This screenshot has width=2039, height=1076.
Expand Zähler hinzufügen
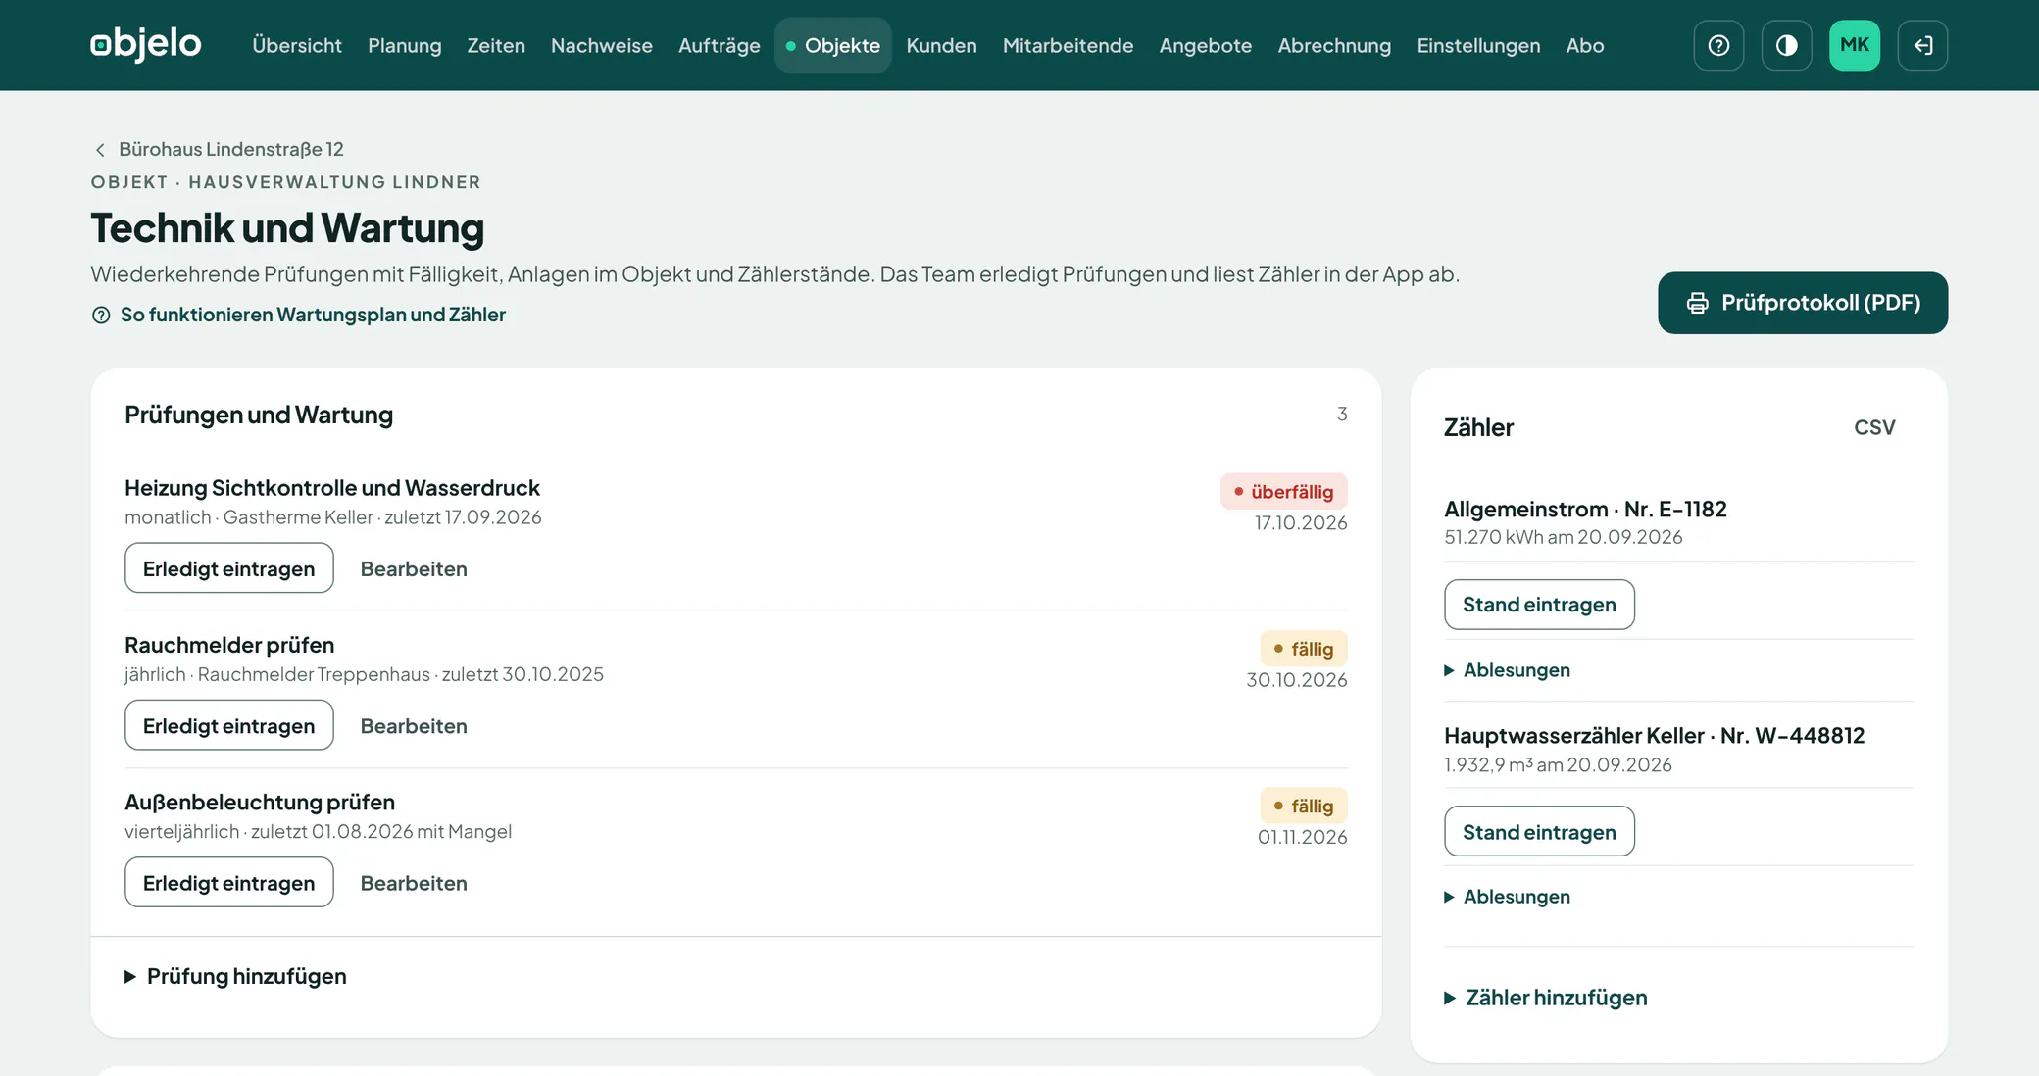[1546, 998]
